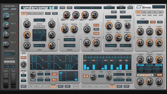Click the mod 1 knob
This screenshot has width=167, height=94.
click(x=6, y=16)
